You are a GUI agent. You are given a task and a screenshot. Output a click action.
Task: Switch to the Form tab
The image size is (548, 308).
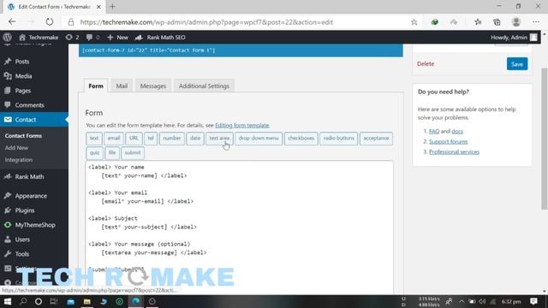pyautogui.click(x=96, y=86)
